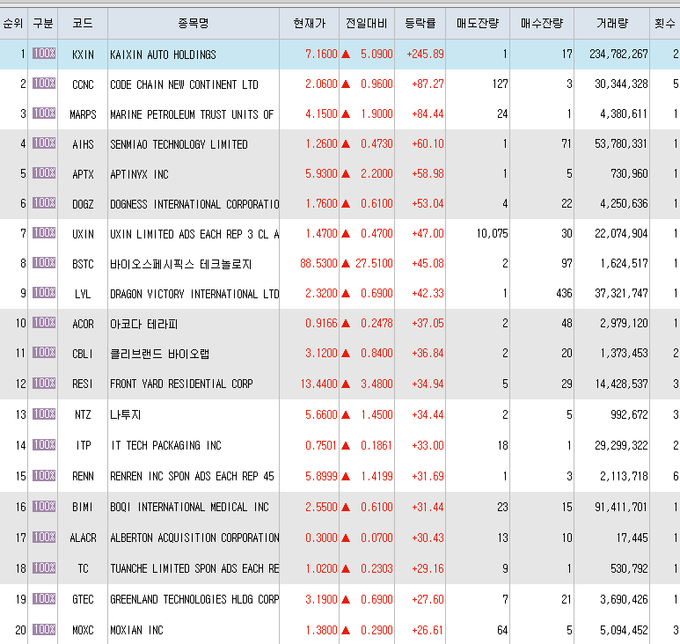Click the RESI ticker code
This screenshot has height=644, width=680.
coord(83,384)
